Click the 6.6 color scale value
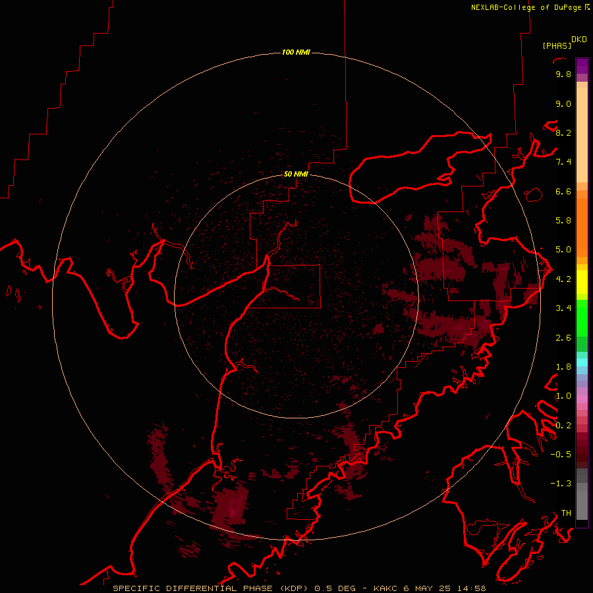Image resolution: width=593 pixels, height=593 pixels. pyautogui.click(x=563, y=191)
